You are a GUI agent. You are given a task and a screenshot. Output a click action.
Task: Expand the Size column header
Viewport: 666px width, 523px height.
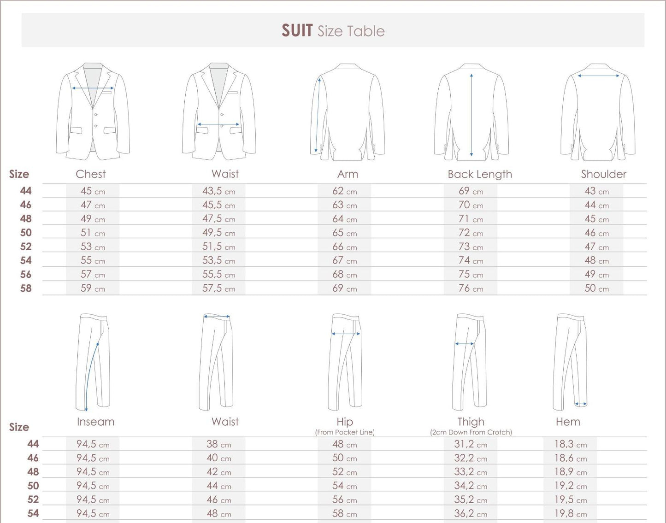[x=19, y=174]
